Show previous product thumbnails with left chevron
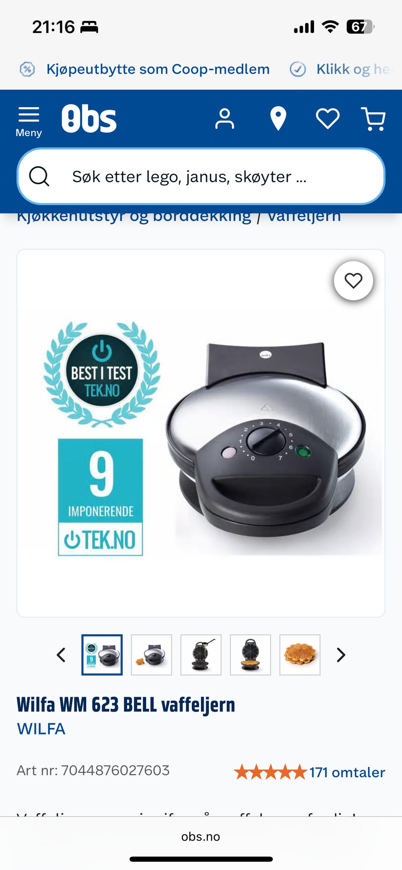The image size is (402, 870). tap(61, 655)
